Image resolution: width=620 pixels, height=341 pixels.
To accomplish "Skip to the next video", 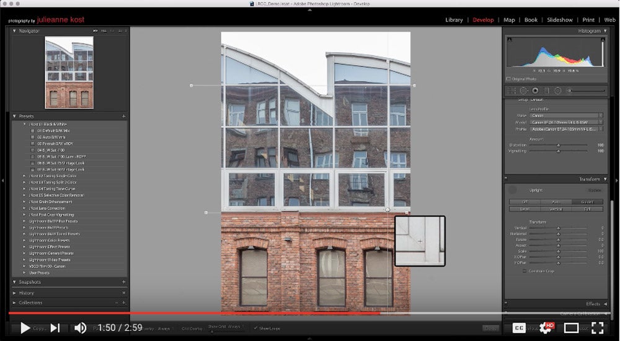I will coord(55,328).
